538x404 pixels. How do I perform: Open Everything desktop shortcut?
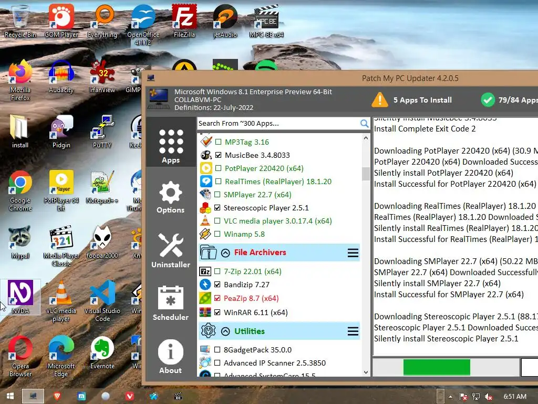tap(102, 21)
